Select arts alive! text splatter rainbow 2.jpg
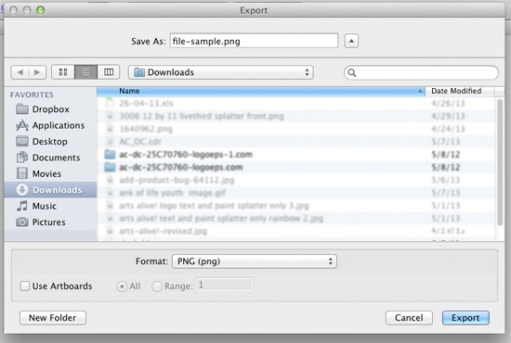Screen dimensions: 511x343 [221, 219]
